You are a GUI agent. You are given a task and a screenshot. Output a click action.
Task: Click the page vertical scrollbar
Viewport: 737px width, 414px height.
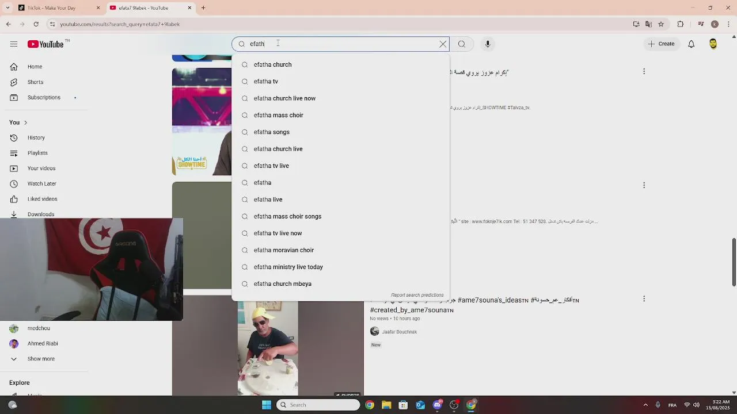(x=734, y=262)
